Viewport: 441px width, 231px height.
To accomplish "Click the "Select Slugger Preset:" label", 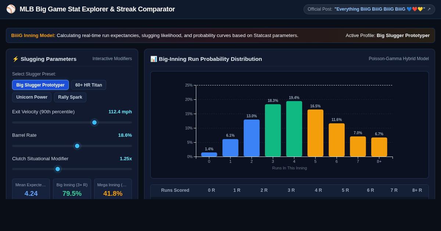I will 34,74.
